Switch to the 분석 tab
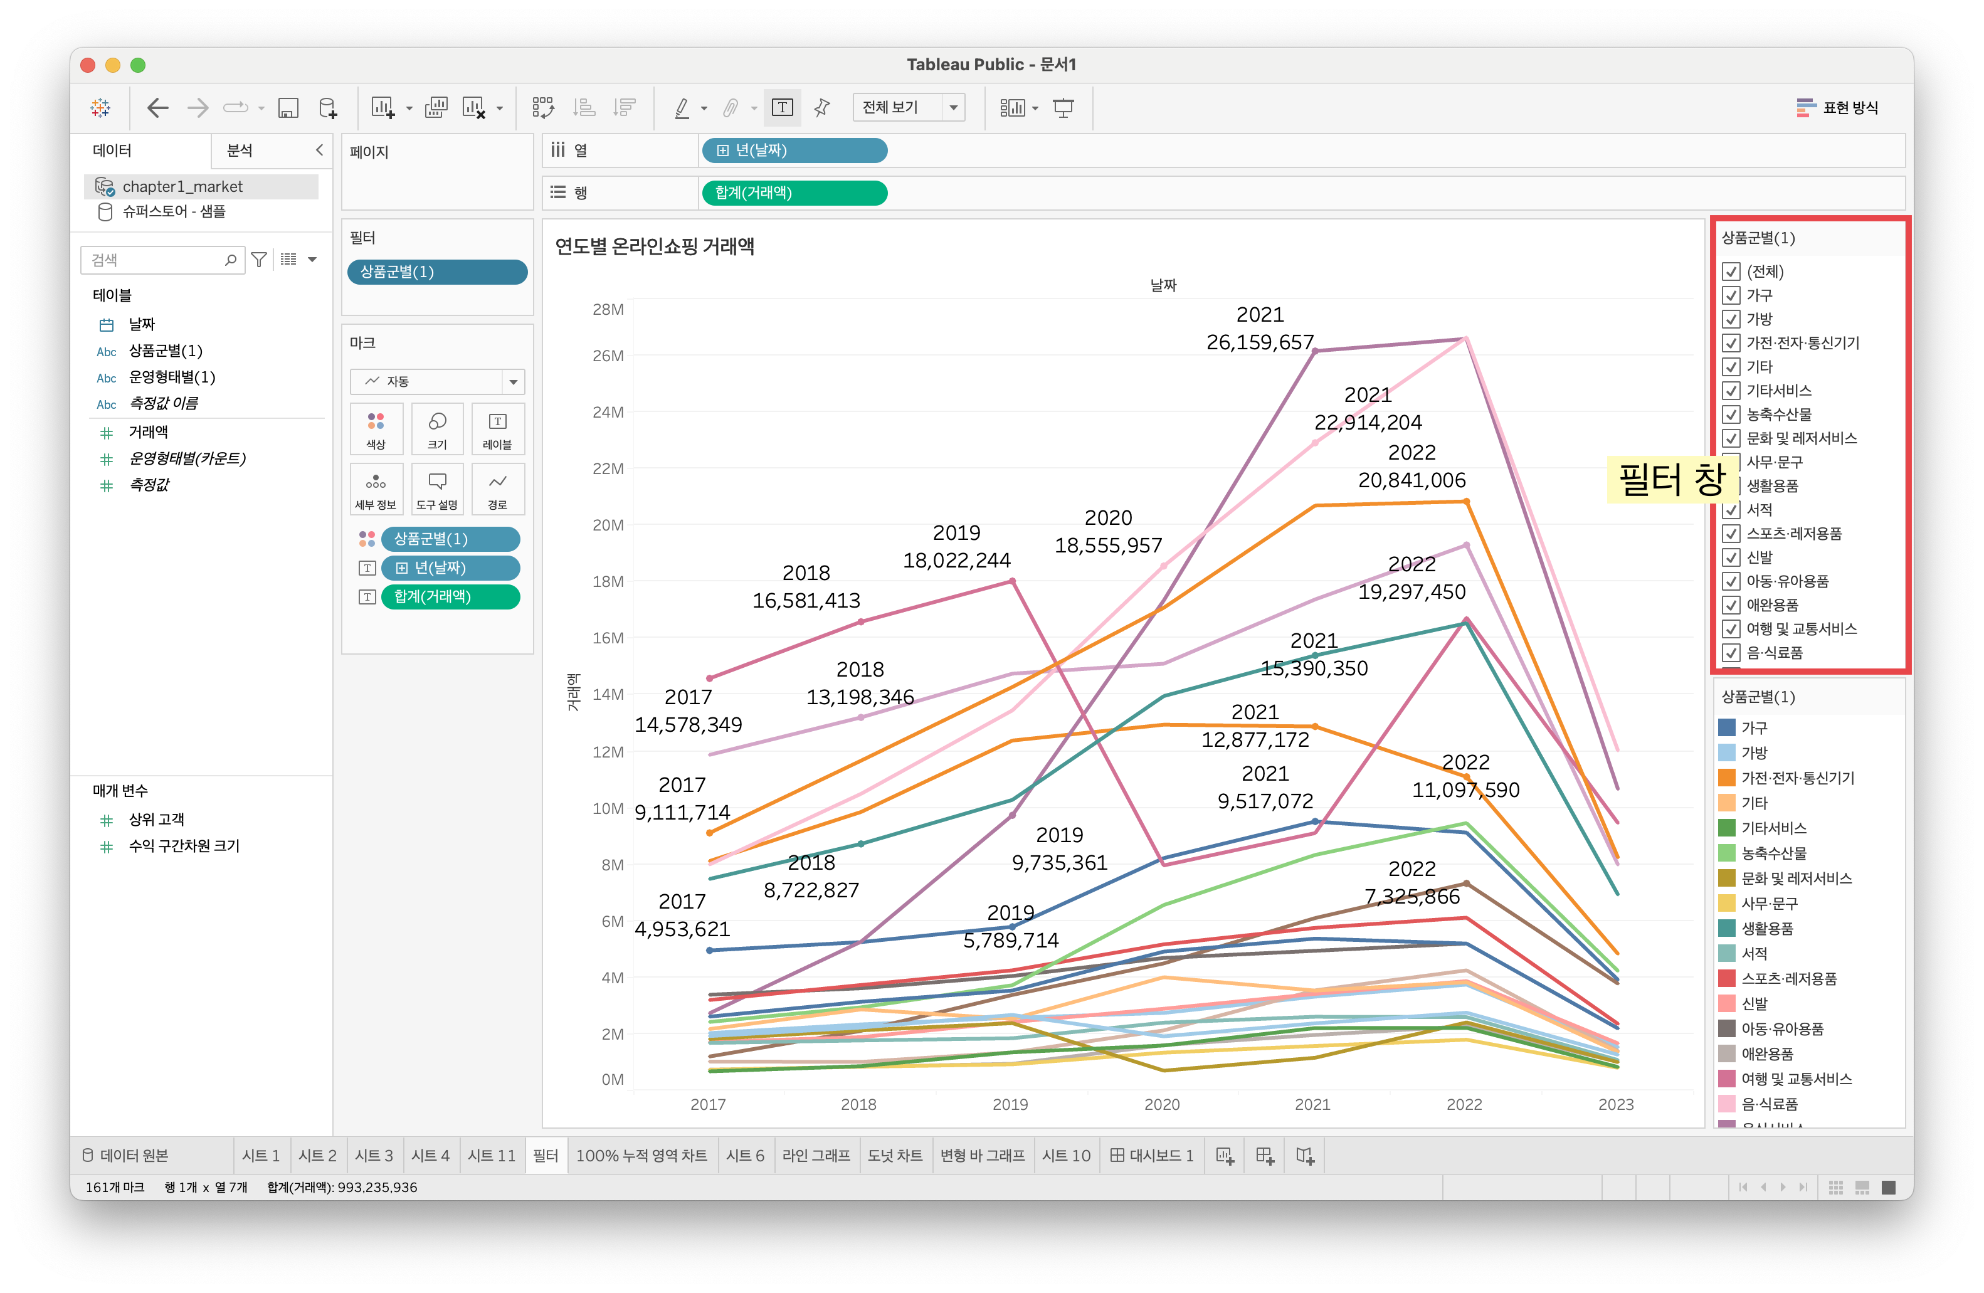Image resolution: width=1984 pixels, height=1293 pixels. [240, 150]
